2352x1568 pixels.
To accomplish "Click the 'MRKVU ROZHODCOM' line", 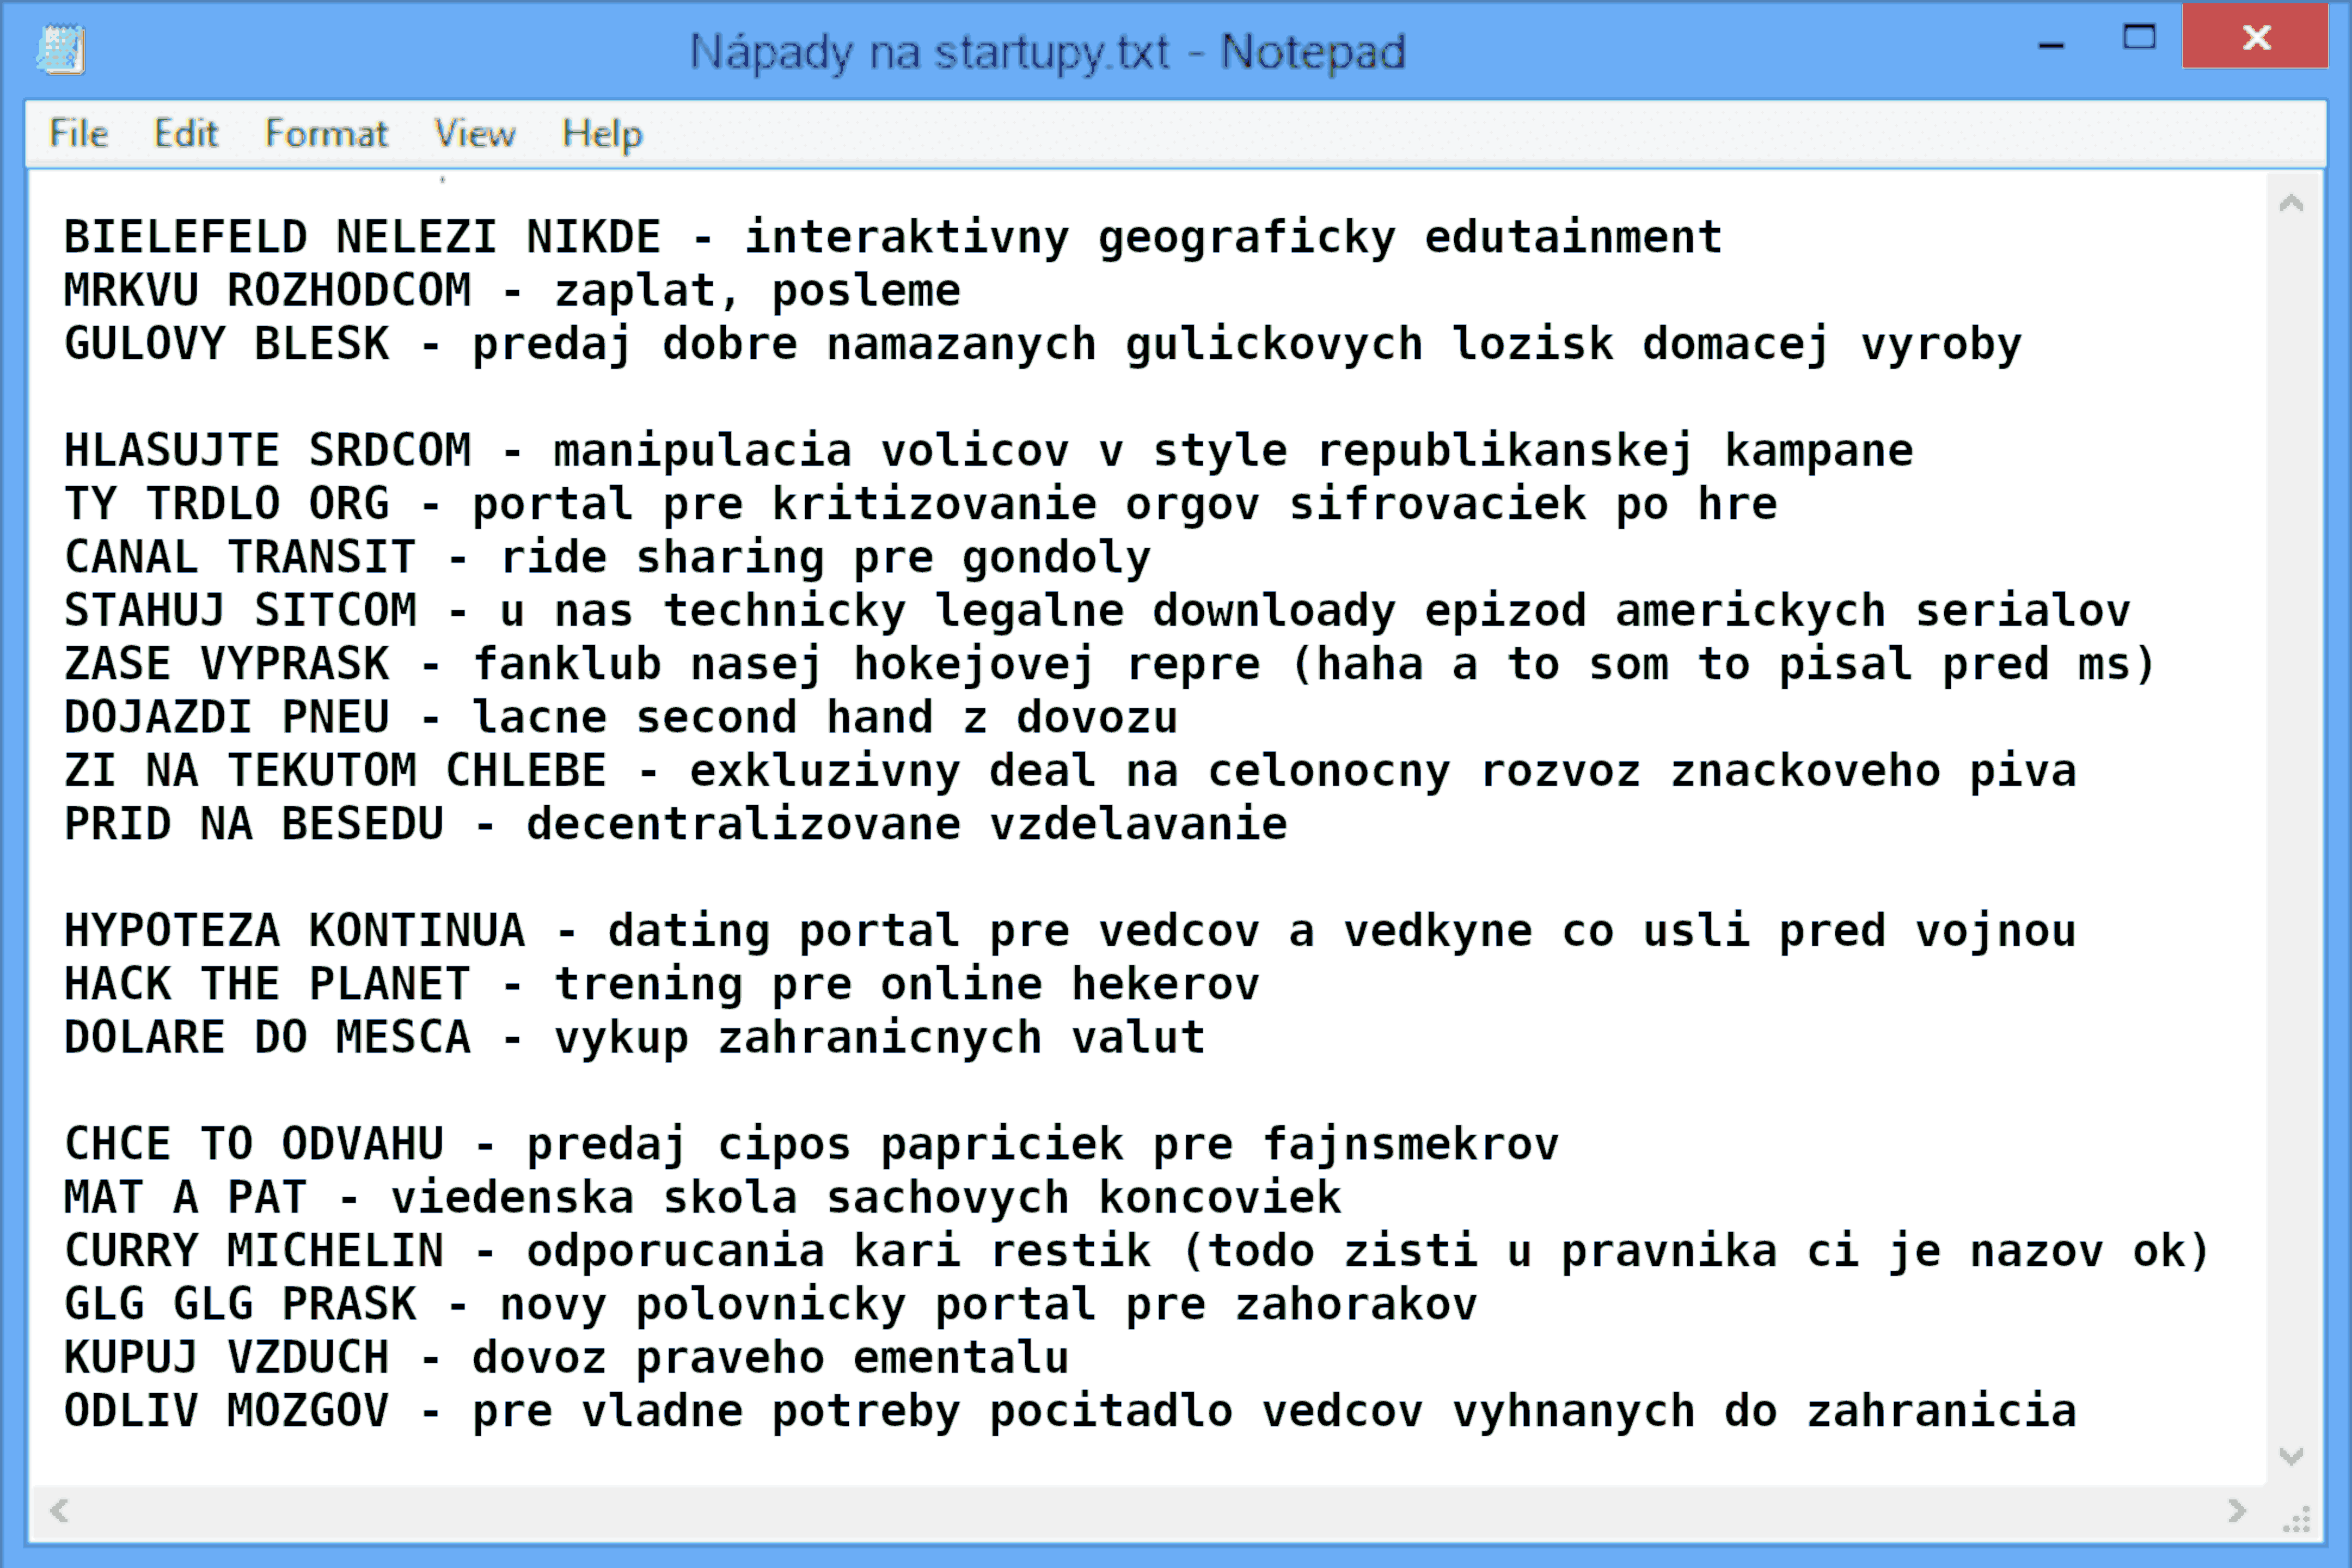I will coord(512,291).
